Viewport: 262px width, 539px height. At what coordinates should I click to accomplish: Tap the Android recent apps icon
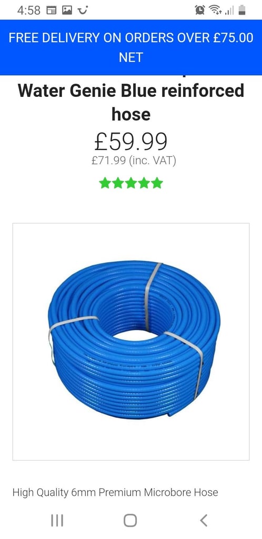click(x=57, y=520)
